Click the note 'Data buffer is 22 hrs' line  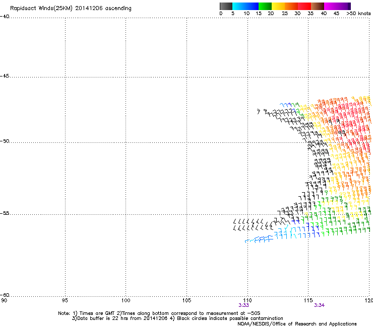click(x=177, y=318)
